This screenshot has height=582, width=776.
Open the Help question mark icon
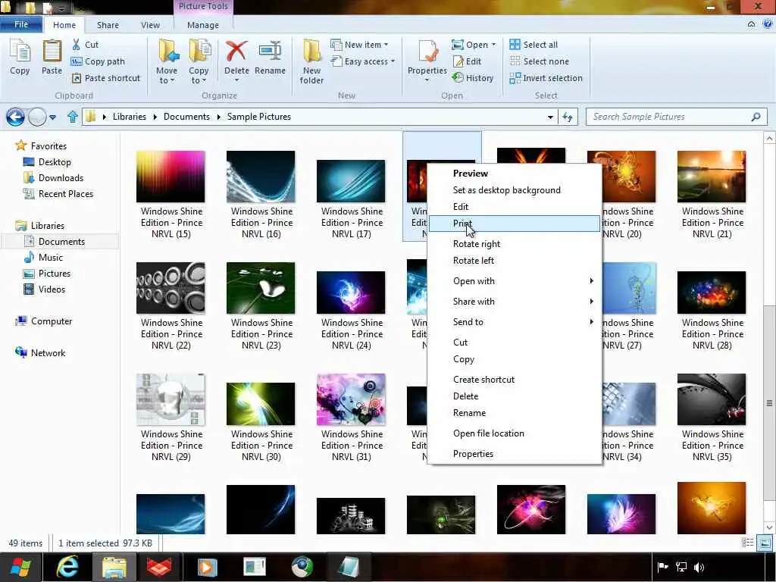coord(768,23)
